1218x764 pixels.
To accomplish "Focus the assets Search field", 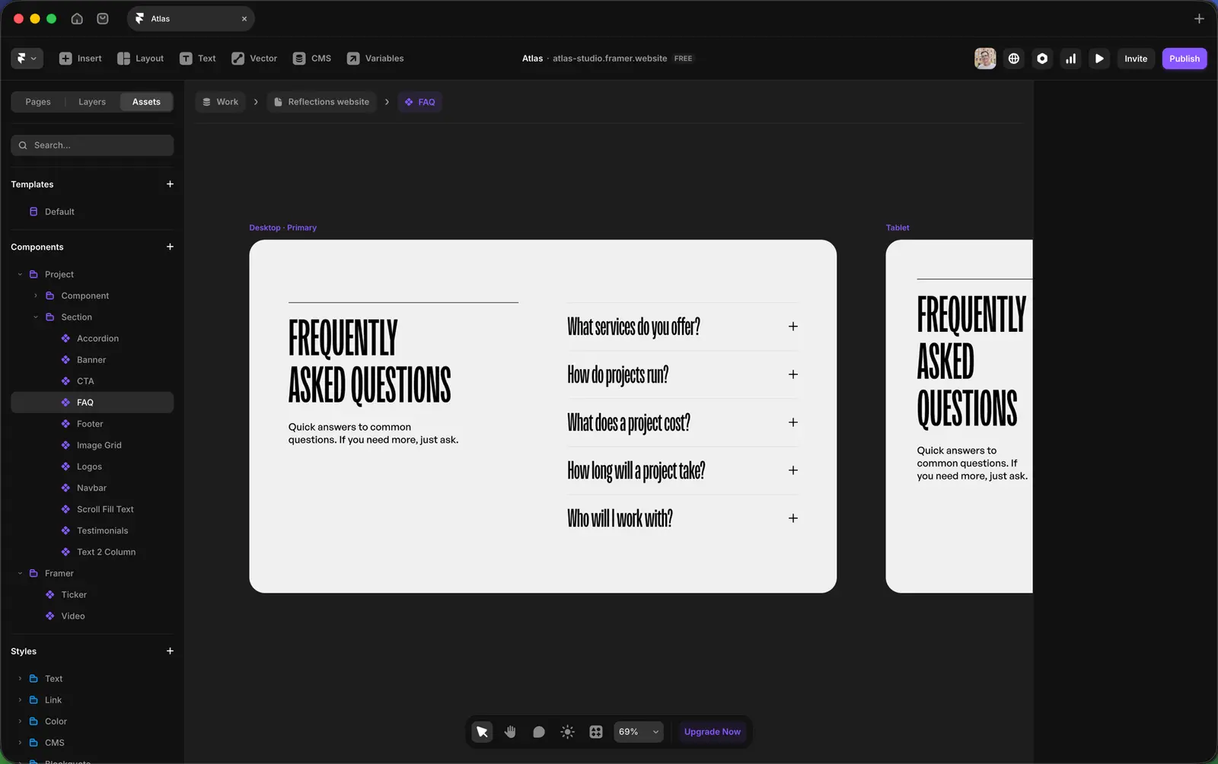I will click(x=92, y=145).
